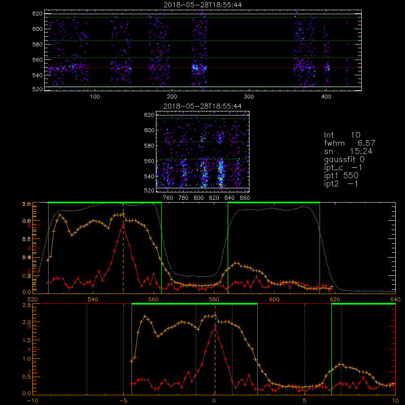Image resolution: width=405 pixels, height=405 pixels.
Task: Select the 'fwhm 6.57' parameter line
Action: tap(349, 143)
